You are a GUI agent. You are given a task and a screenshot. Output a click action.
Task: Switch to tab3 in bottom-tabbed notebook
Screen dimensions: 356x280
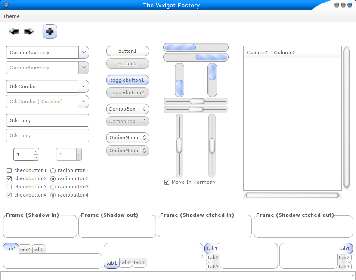[139, 262]
